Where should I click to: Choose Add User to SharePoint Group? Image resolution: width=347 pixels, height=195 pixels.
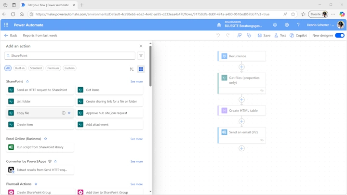point(109,192)
